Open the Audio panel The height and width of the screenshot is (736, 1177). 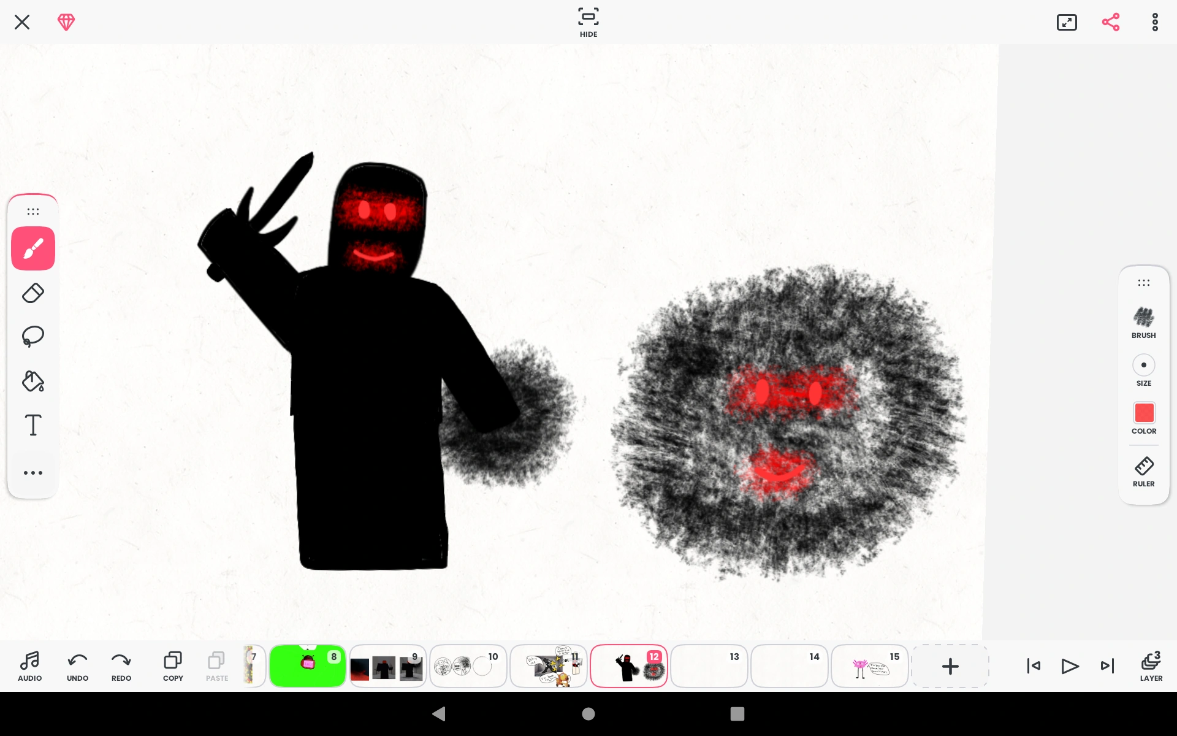click(29, 665)
